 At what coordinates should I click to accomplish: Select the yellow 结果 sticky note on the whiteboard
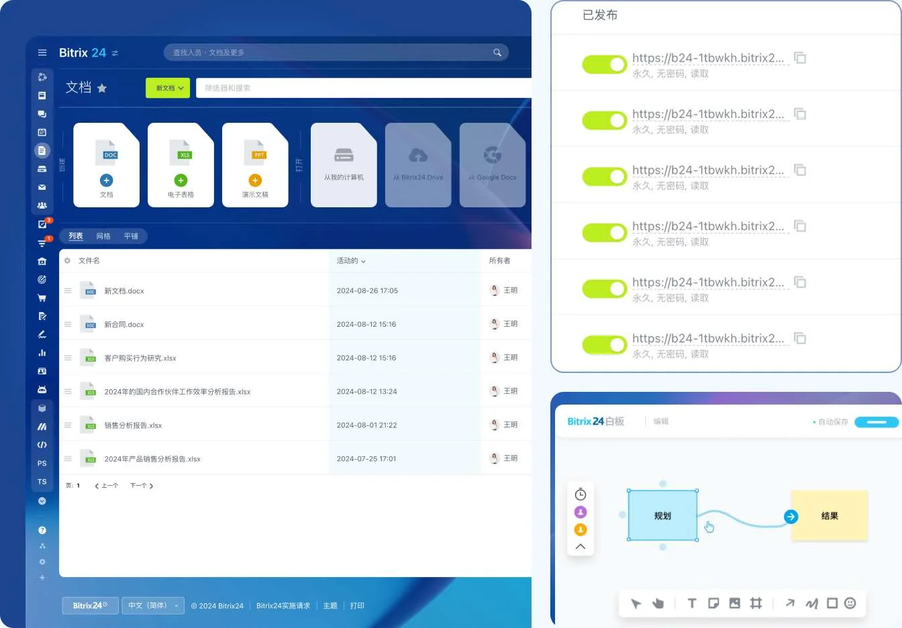[x=830, y=515]
